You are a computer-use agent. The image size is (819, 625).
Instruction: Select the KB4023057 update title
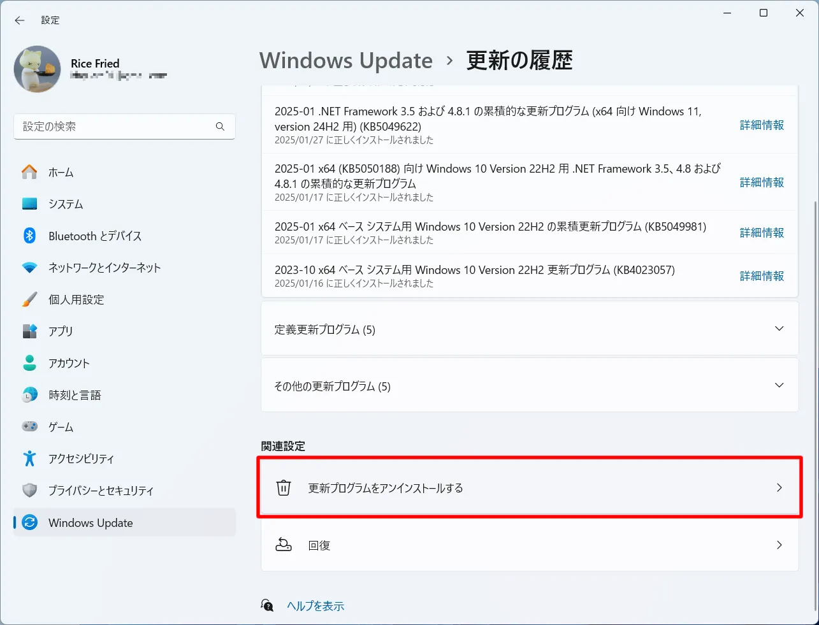click(475, 270)
